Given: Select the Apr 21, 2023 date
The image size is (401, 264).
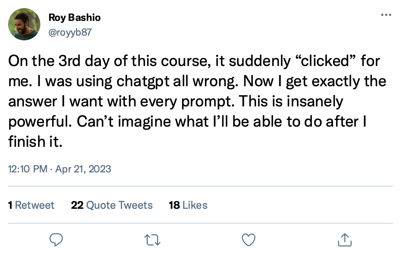Looking at the screenshot, I should click(83, 169).
